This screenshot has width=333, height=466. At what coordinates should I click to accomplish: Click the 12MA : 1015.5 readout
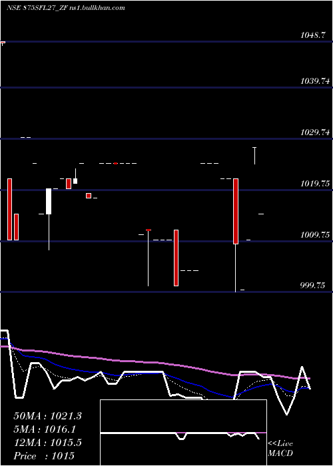point(47,443)
